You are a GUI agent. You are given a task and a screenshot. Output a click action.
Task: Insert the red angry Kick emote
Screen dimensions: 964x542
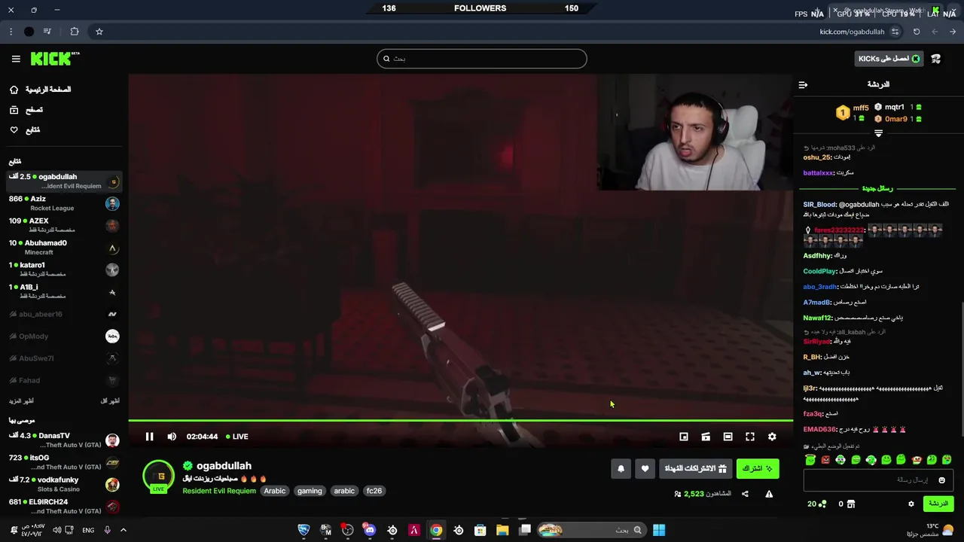825,459
